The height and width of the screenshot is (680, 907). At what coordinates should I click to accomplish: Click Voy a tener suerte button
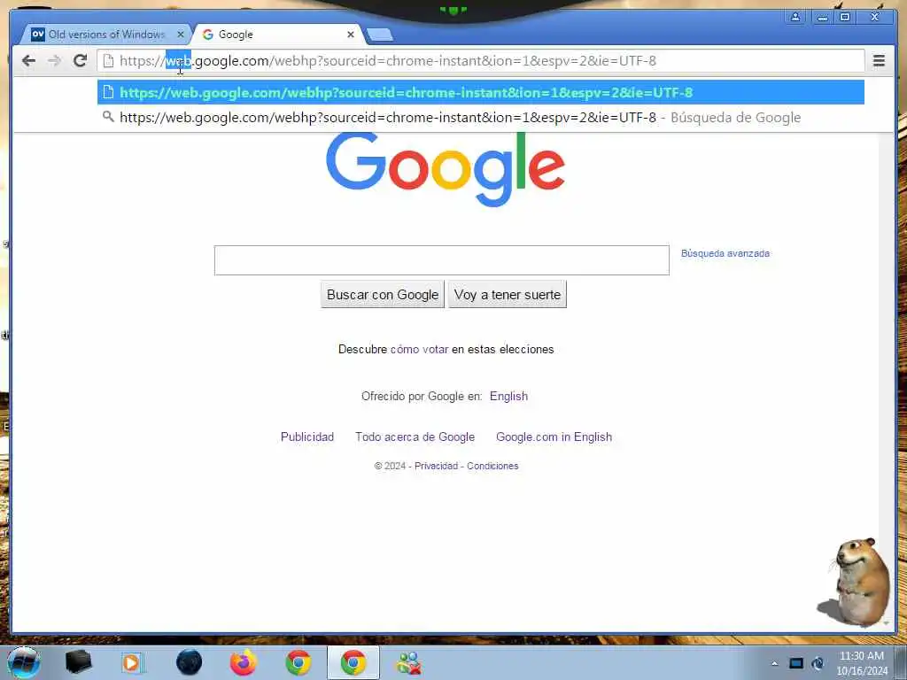(508, 294)
